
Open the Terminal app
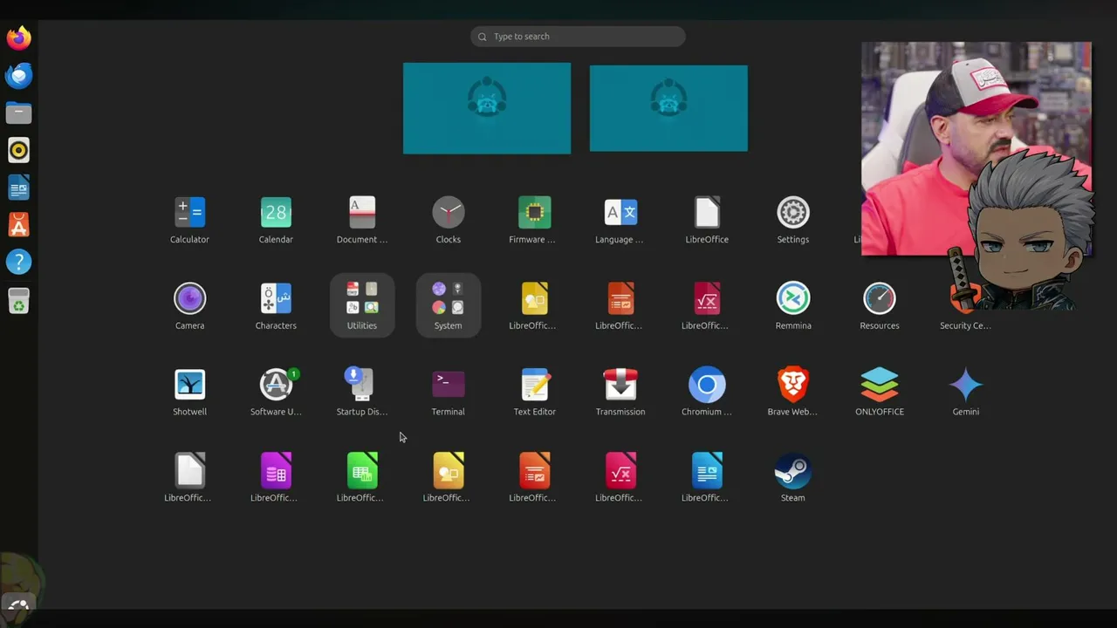[449, 385]
